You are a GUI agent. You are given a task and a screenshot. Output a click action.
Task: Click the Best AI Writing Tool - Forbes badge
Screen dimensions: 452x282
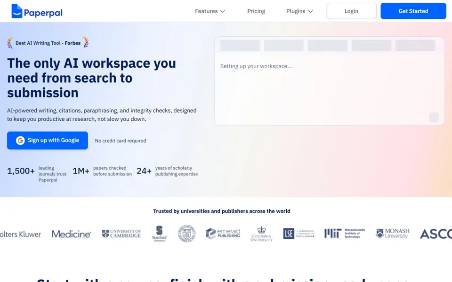click(48, 43)
